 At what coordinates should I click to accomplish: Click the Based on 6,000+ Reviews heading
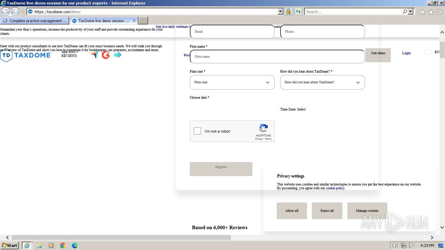220,227
